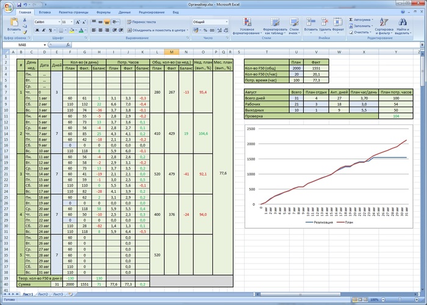Open Font (Шрифт) group dialog launcher
This screenshot has height=305, width=427.
click(x=86, y=38)
